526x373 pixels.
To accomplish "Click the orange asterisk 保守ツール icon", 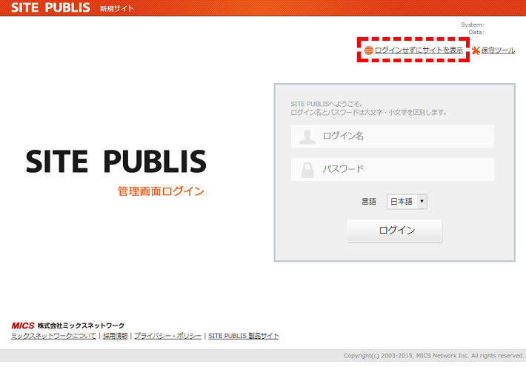I will click(x=476, y=50).
